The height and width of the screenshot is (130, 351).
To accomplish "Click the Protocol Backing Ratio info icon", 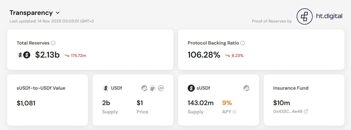I will coord(243,43).
